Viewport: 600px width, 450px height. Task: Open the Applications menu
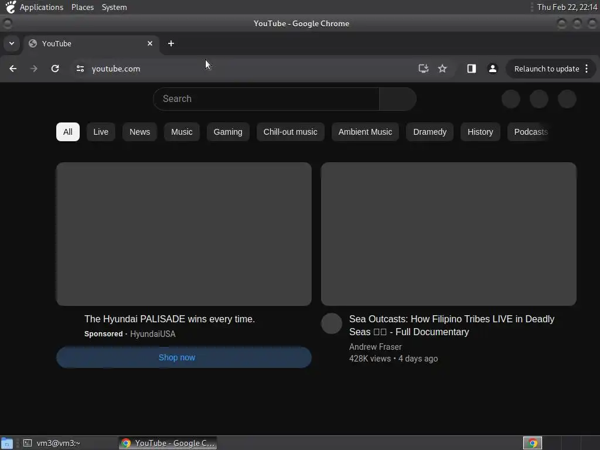pos(42,7)
